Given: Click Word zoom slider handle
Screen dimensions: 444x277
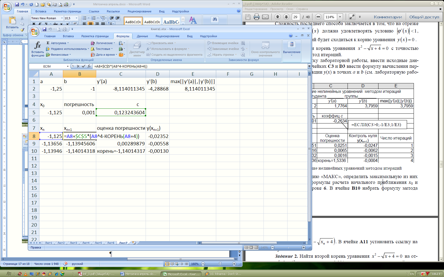Looking at the screenshot, I should point(220,264).
